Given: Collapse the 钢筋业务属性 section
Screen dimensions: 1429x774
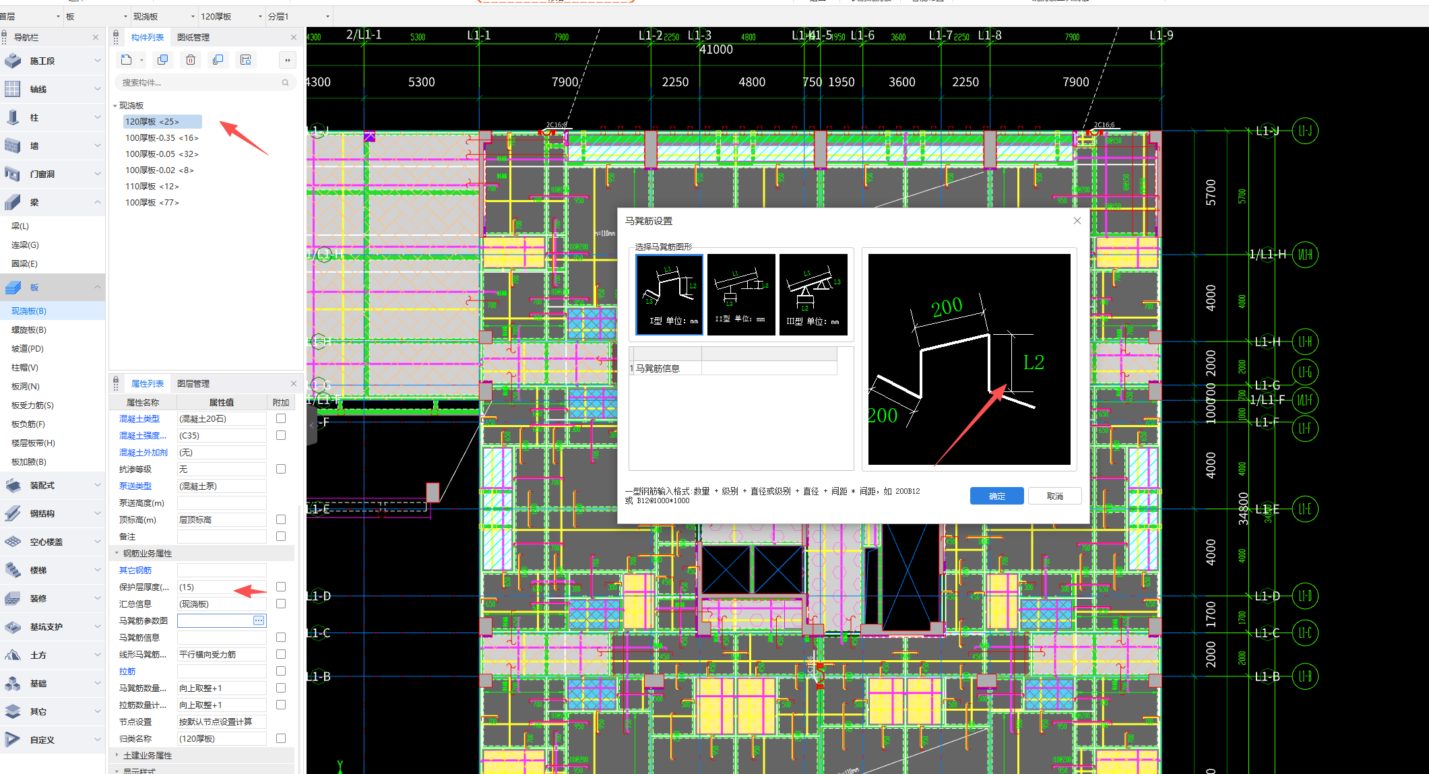Looking at the screenshot, I should (117, 553).
